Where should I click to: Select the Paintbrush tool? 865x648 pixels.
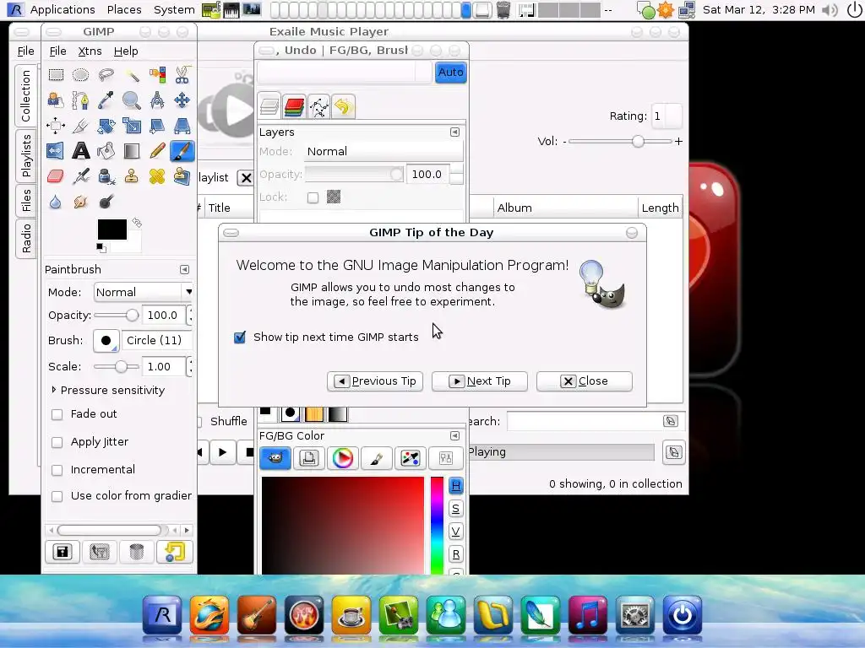click(x=182, y=150)
